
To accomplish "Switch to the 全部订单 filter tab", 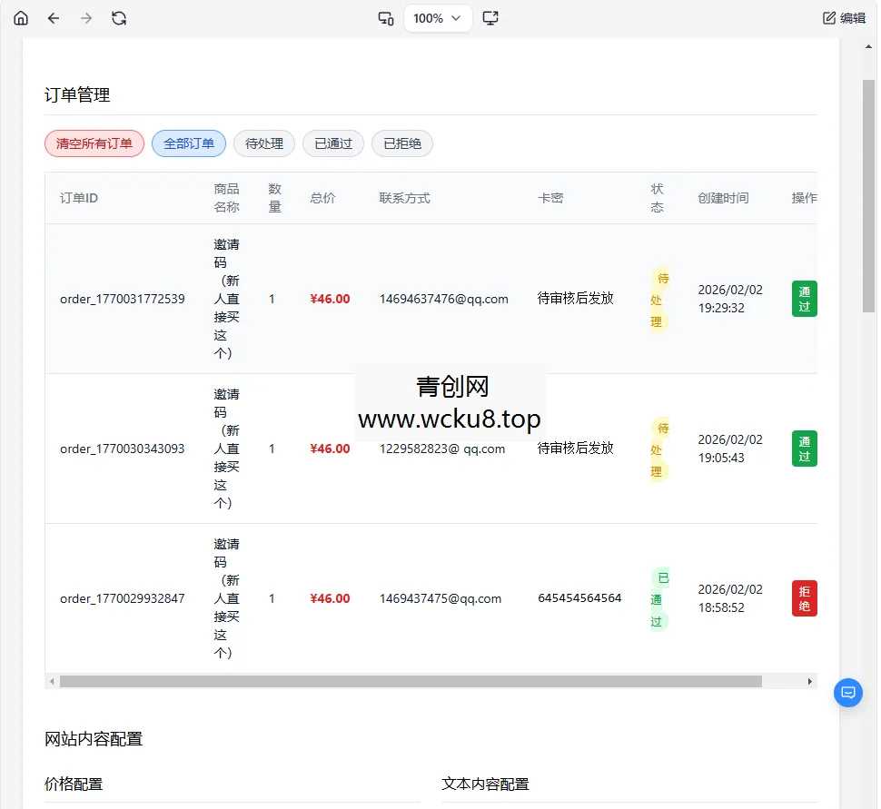I will point(188,143).
